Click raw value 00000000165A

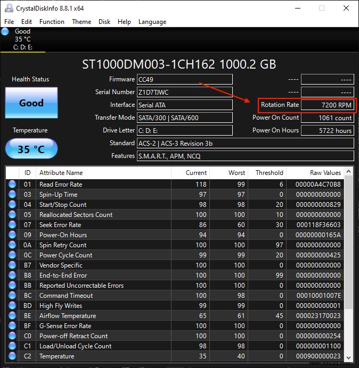(x=318, y=235)
